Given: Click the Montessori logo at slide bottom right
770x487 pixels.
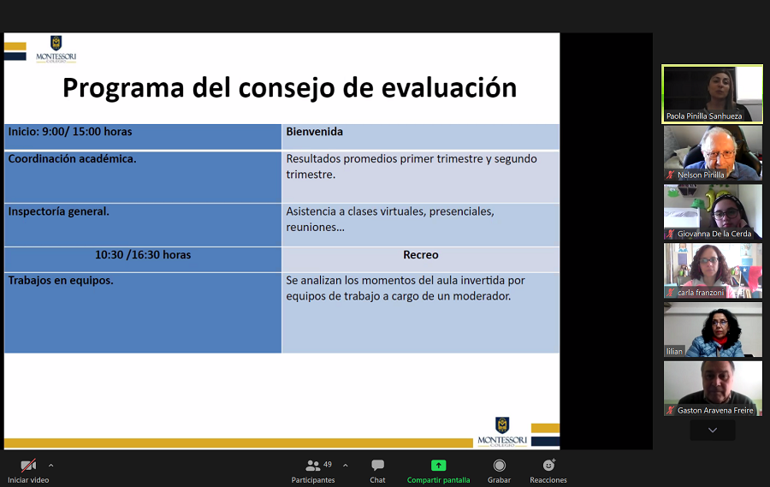Looking at the screenshot, I should tap(502, 431).
